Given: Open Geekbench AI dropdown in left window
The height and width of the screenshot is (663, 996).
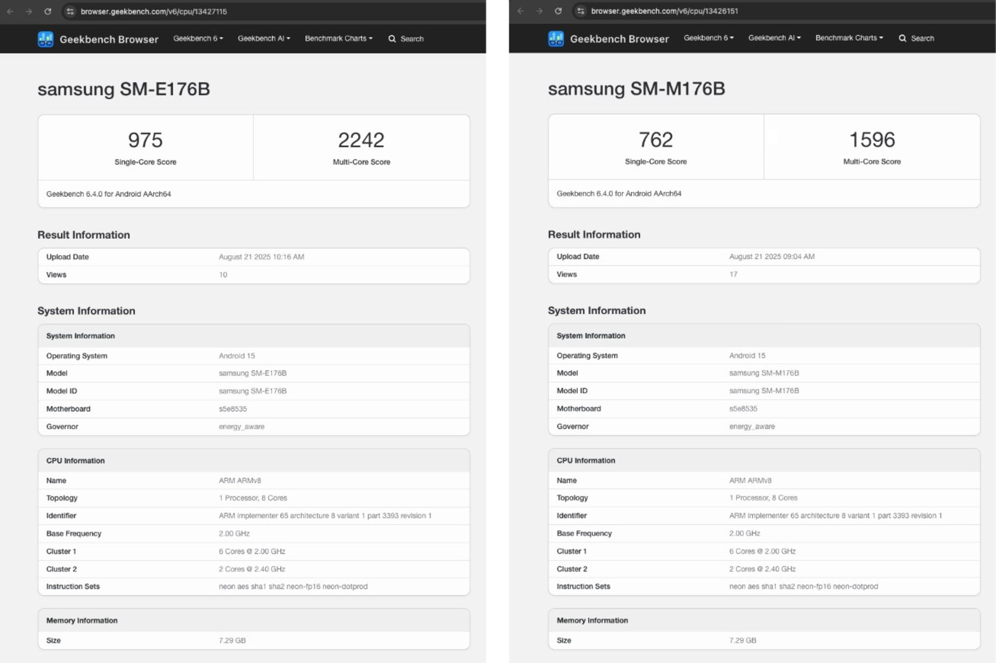Looking at the screenshot, I should pos(264,38).
